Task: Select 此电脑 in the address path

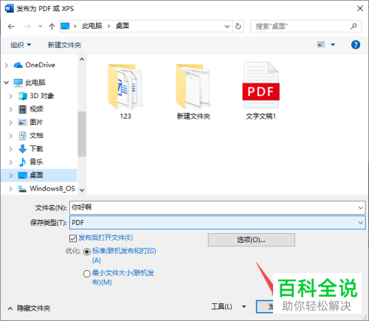Action: [x=92, y=26]
